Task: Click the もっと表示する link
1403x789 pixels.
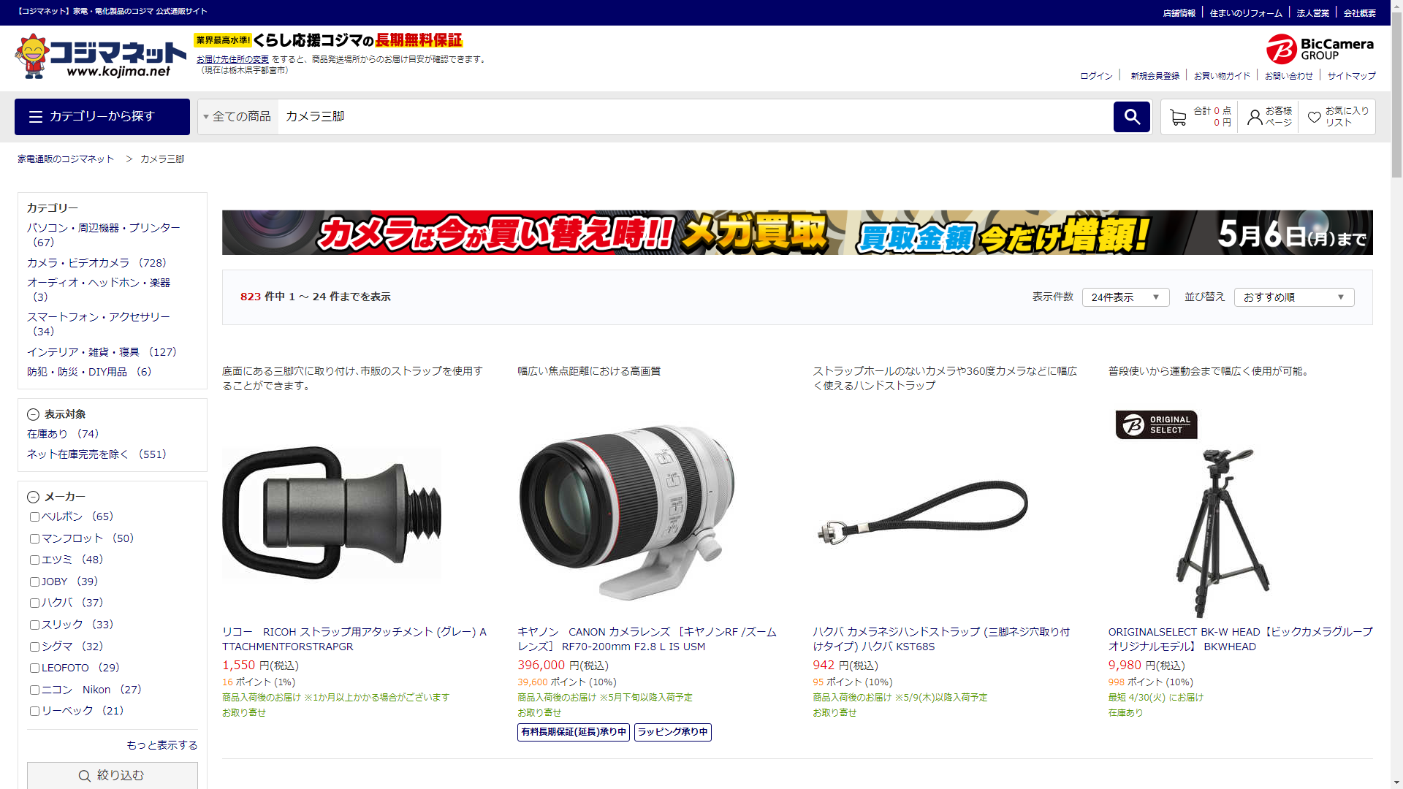Action: pyautogui.click(x=161, y=745)
